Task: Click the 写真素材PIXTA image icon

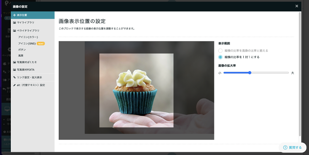Action: [14, 70]
